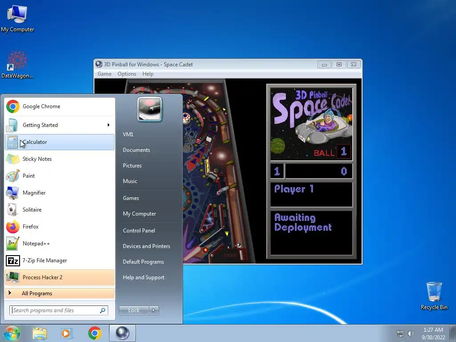
Task: Open Google Chrome from Start menu icon
Action: click(13, 106)
